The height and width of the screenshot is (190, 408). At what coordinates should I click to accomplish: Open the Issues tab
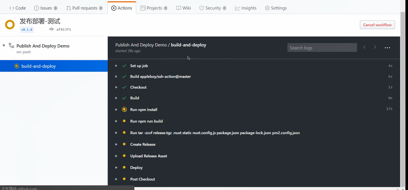coord(46,8)
